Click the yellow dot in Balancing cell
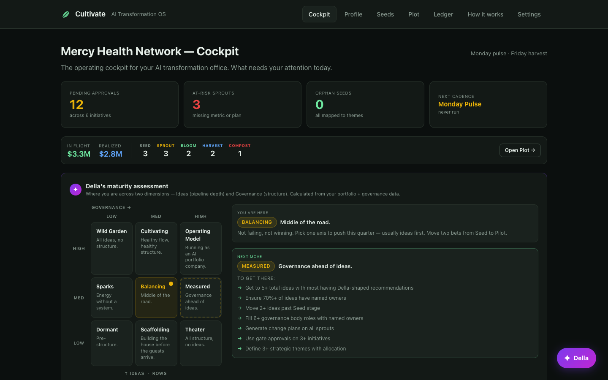Image resolution: width=608 pixels, height=380 pixels. (171, 284)
